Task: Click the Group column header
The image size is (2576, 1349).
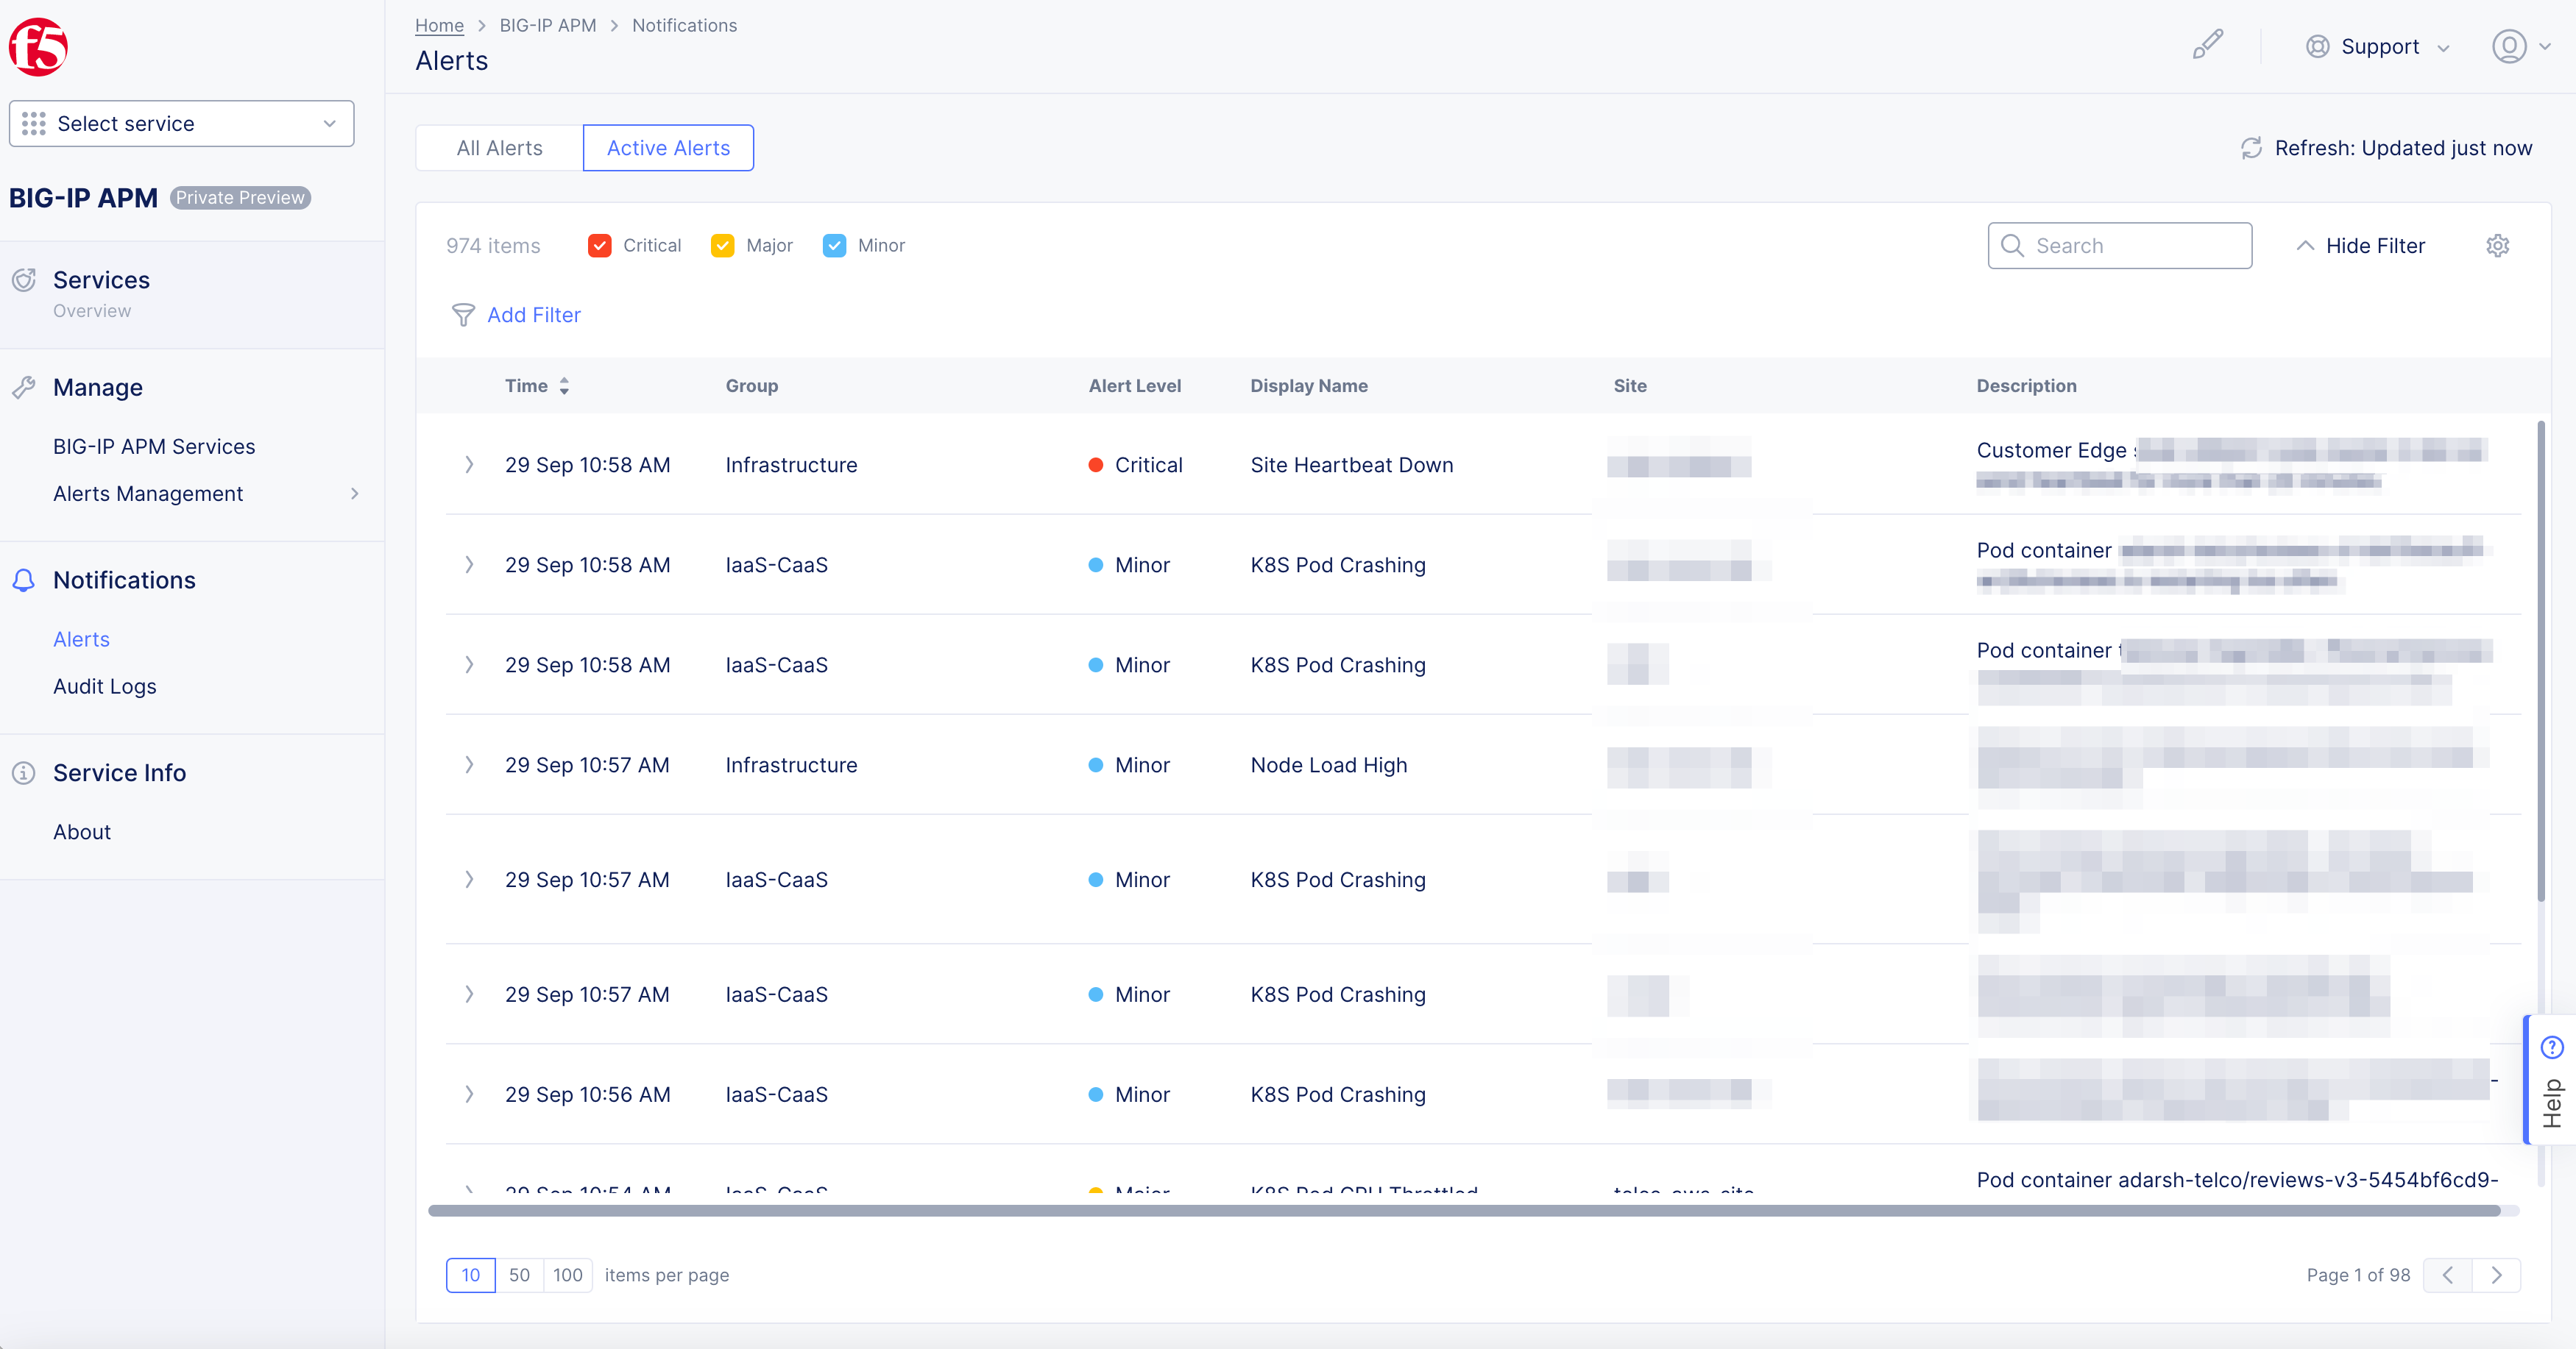Action: point(752,387)
